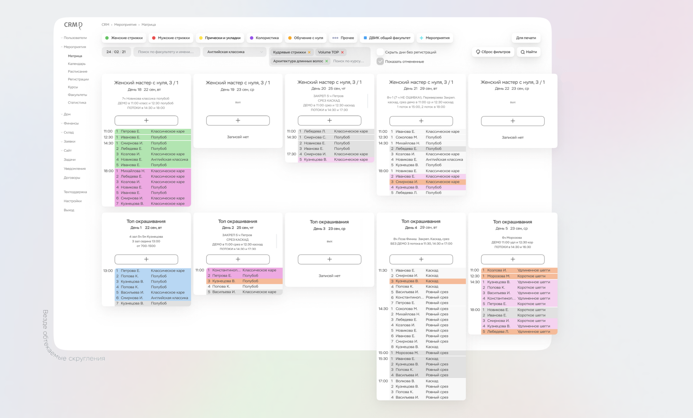Click the Поиск по факультету search field

[166, 52]
